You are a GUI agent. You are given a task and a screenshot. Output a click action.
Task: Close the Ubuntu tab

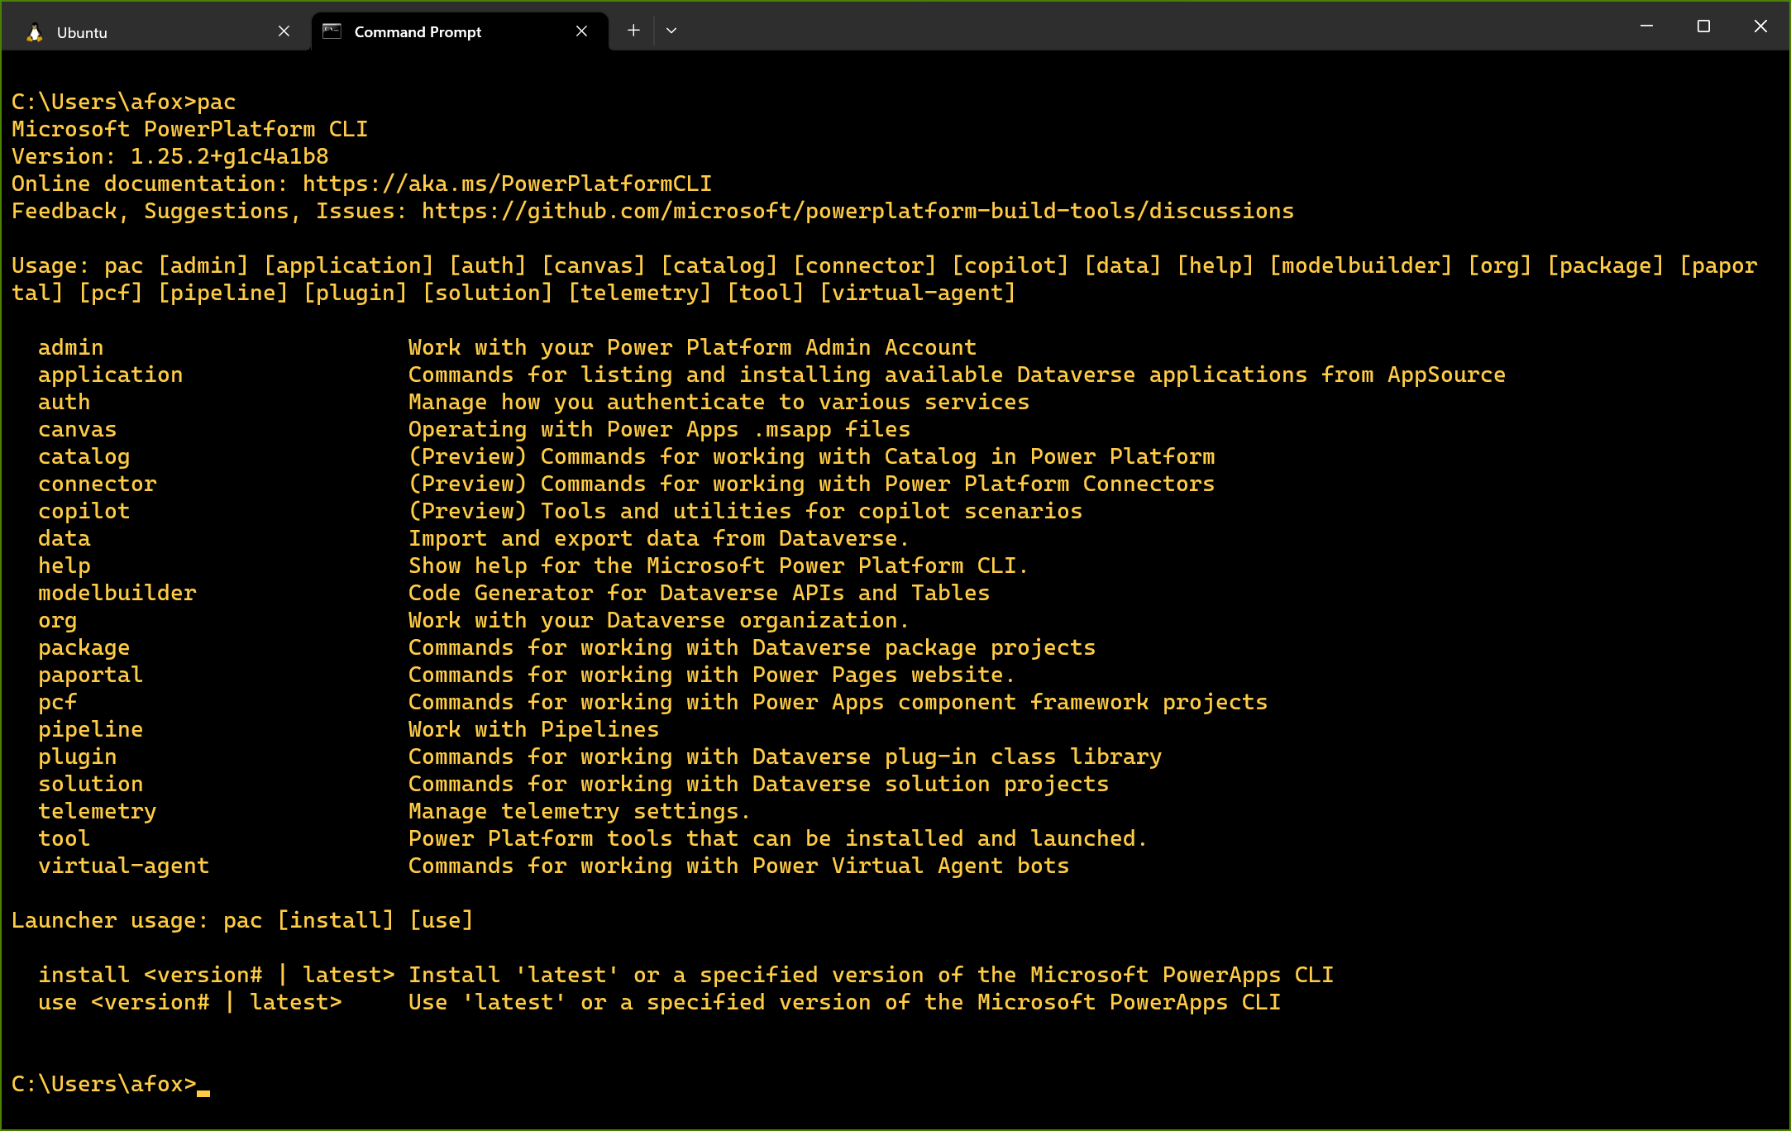tap(284, 31)
